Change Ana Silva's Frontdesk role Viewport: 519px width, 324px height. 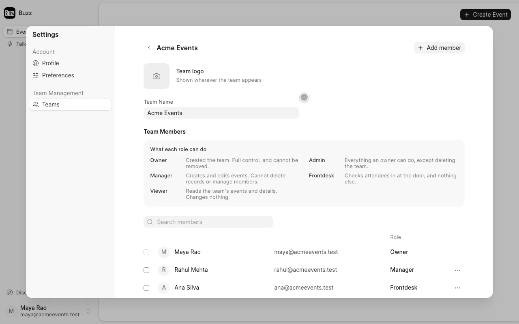pyautogui.click(x=404, y=288)
